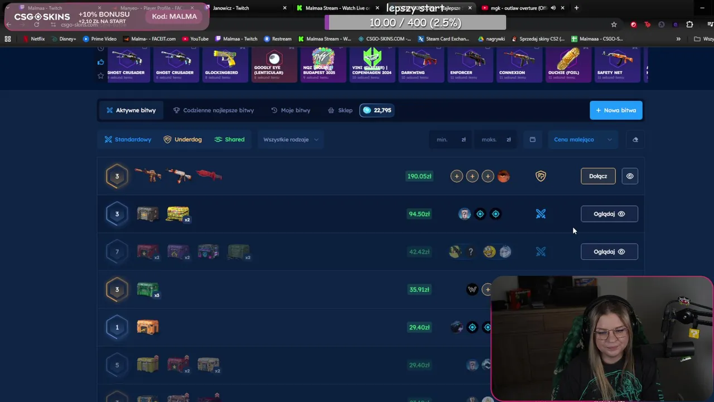Expand the Wszystkie rodzaje dropdown

pos(291,140)
